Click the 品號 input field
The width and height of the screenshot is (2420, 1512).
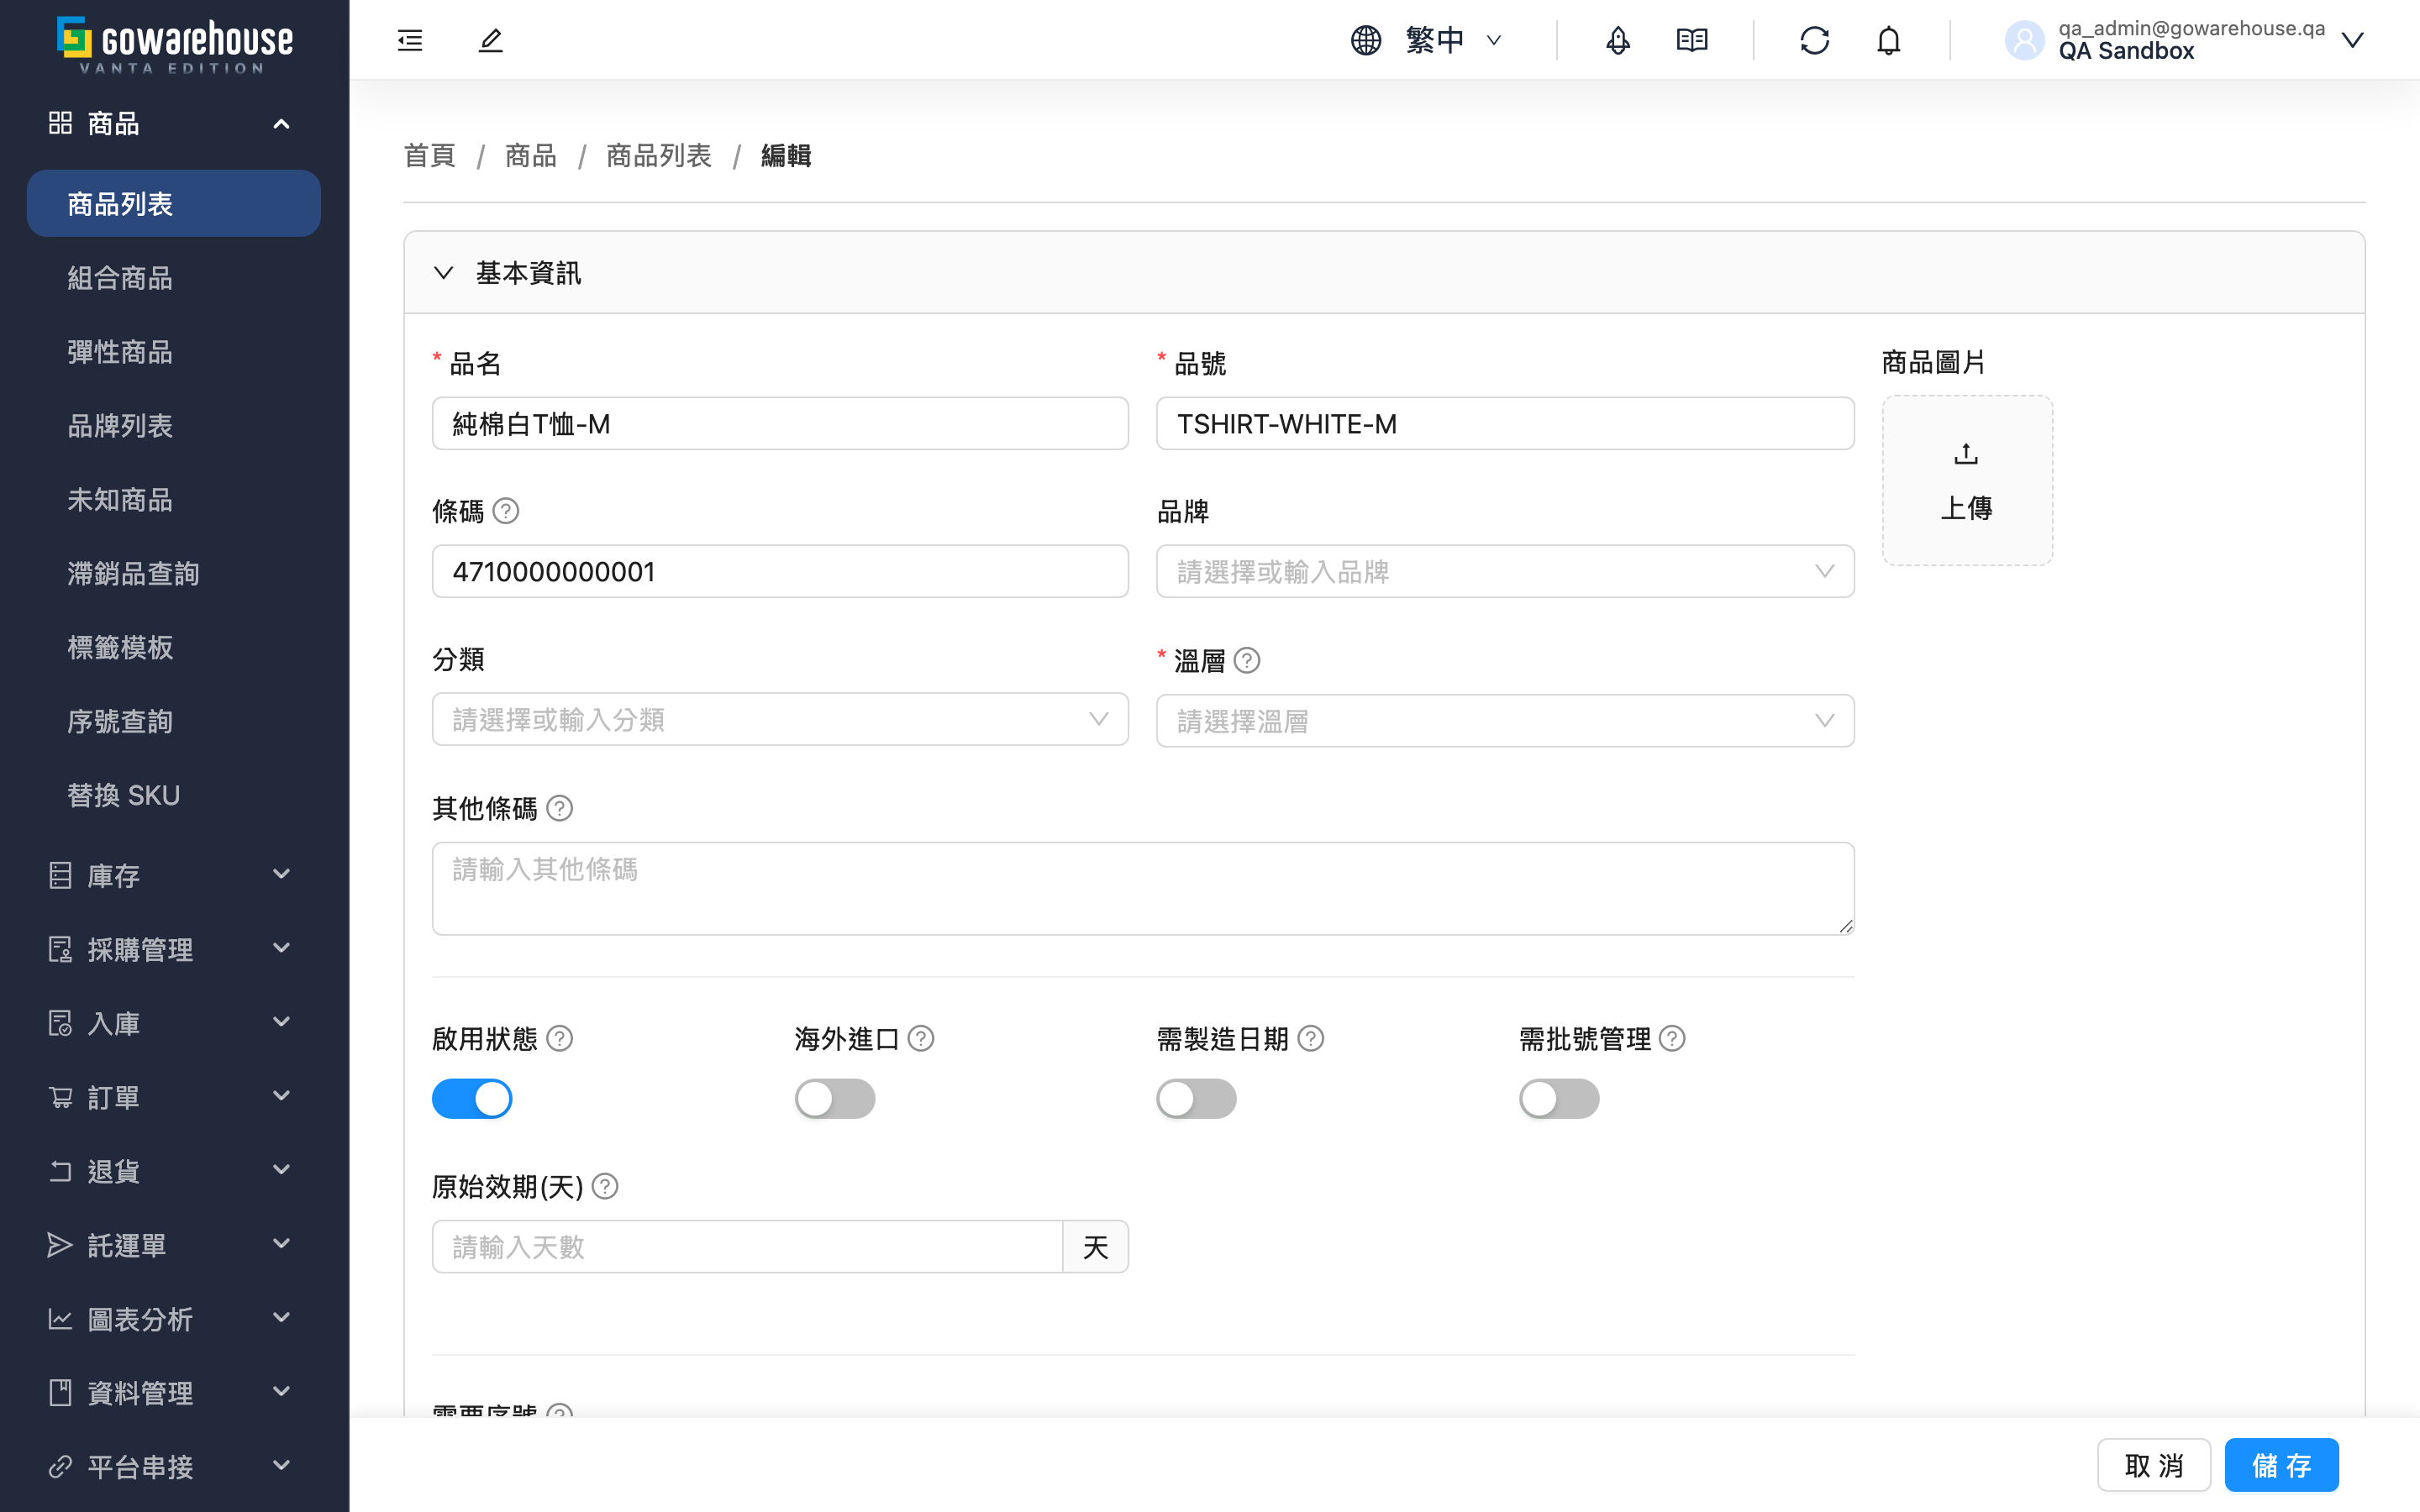point(1505,423)
